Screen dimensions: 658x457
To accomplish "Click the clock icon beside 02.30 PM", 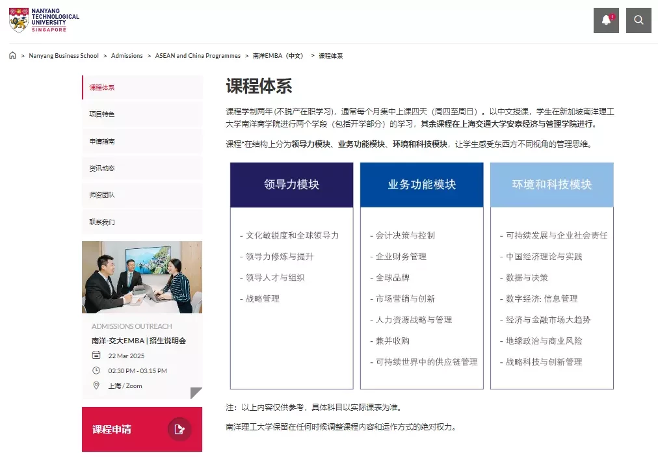I will [96, 371].
